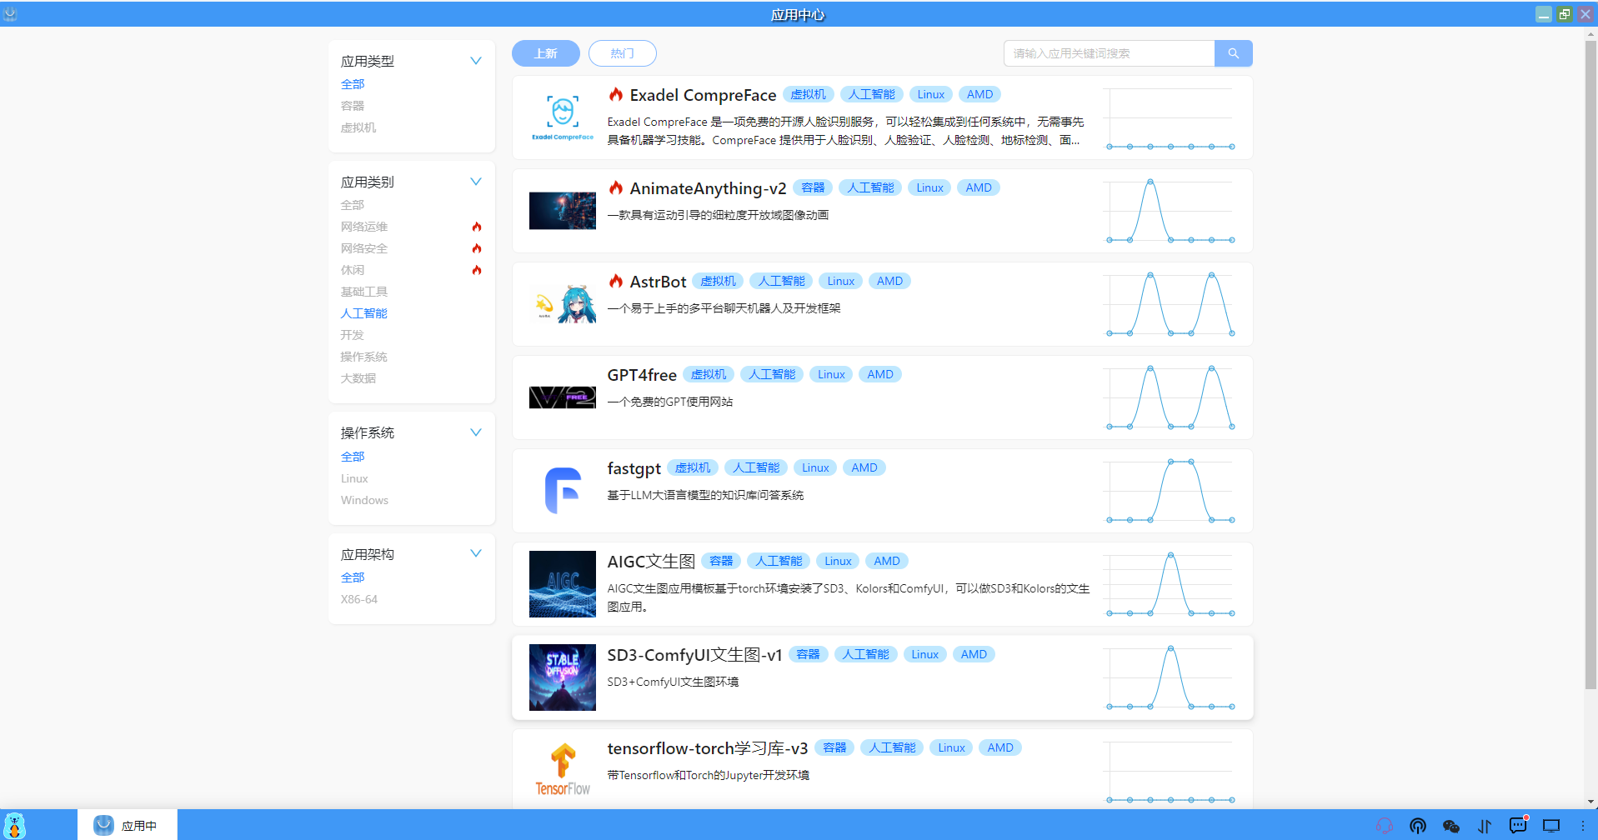Viewport: 1598px width, 840px height.
Task: Focus the app keyword search field
Action: (x=1109, y=53)
